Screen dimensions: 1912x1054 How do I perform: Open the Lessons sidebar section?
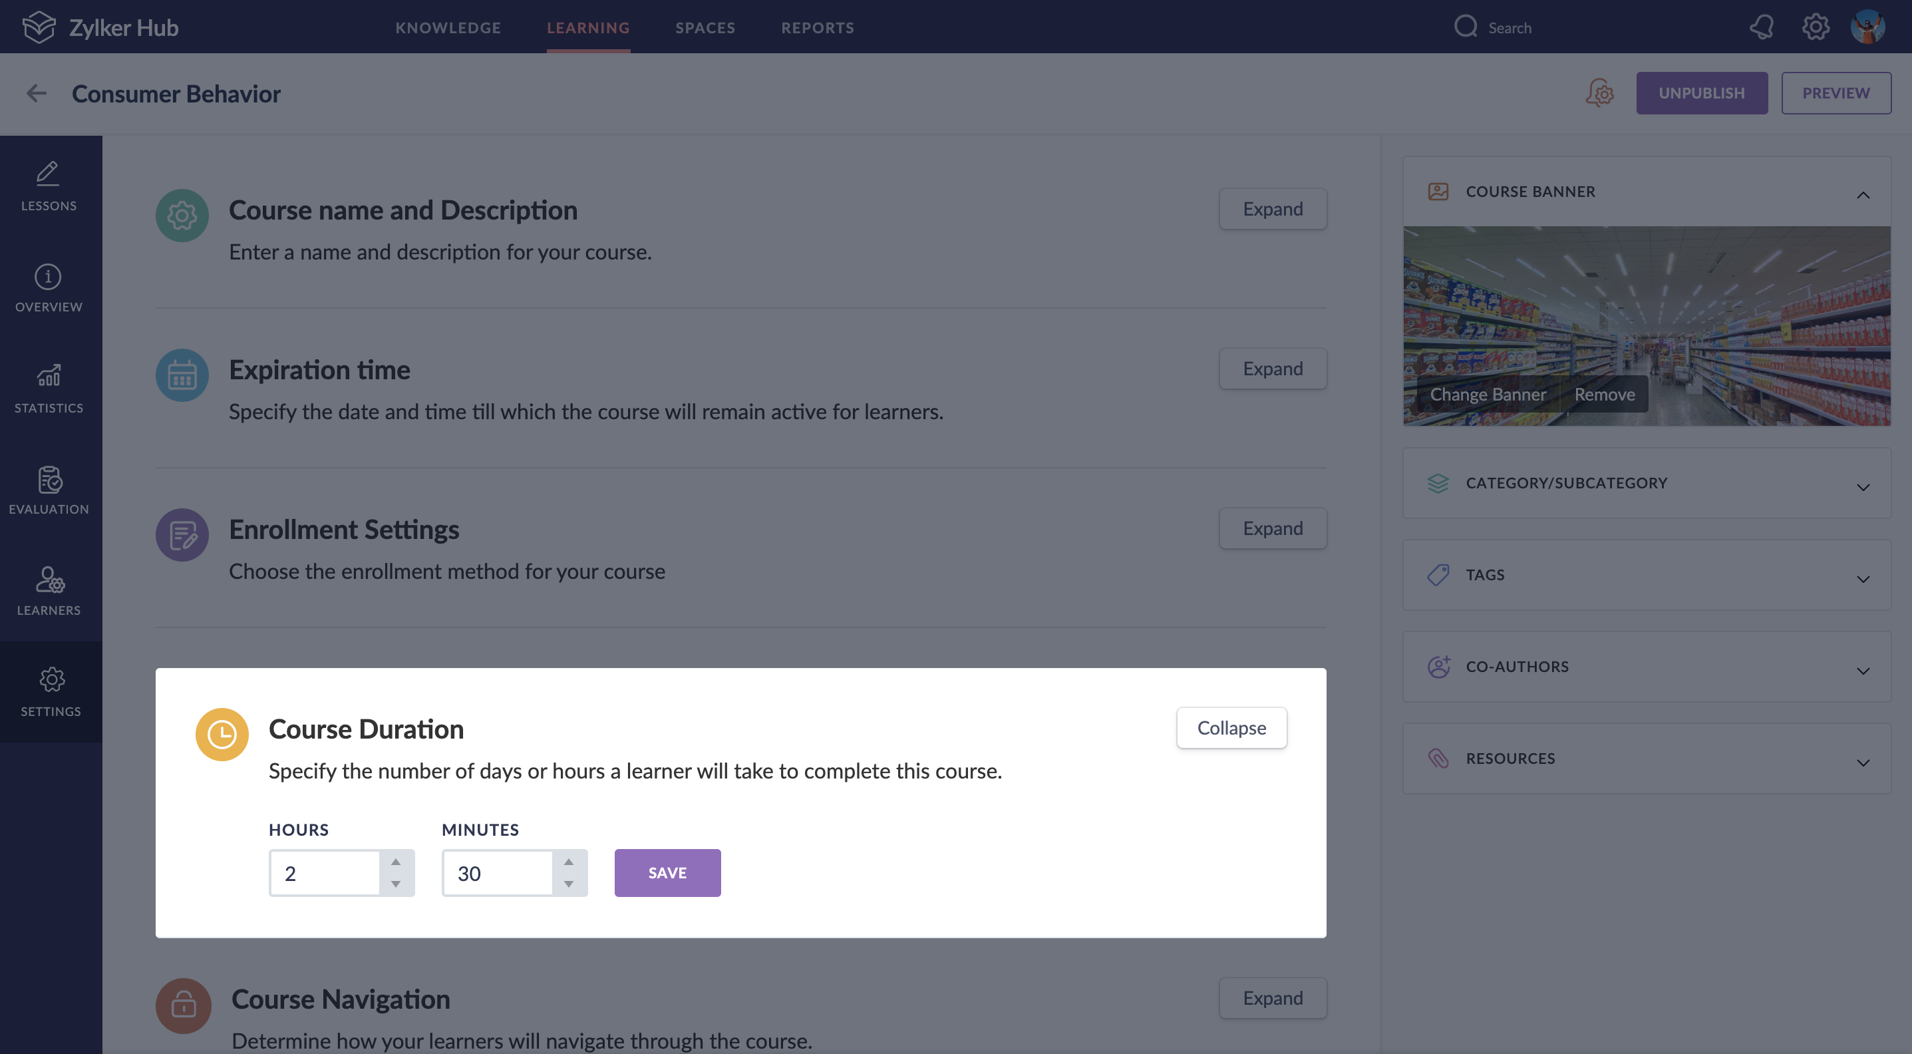click(x=49, y=186)
